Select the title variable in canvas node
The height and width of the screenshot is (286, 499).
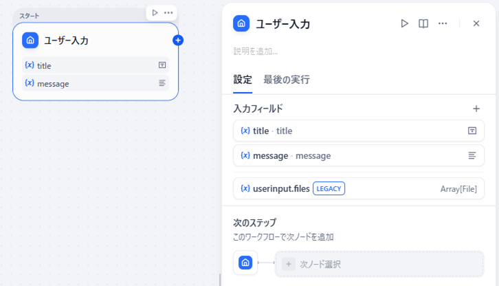click(x=96, y=65)
